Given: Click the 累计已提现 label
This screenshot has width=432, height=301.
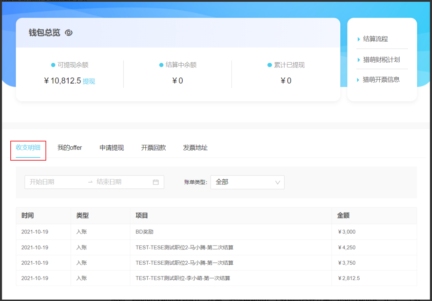Looking at the screenshot, I should (x=289, y=65).
